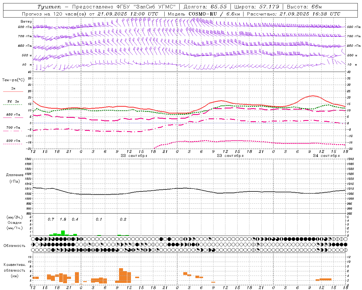This screenshot has width=362, height=290.
Task: Click the "0.1" precipitation value
Action: click(x=99, y=219)
